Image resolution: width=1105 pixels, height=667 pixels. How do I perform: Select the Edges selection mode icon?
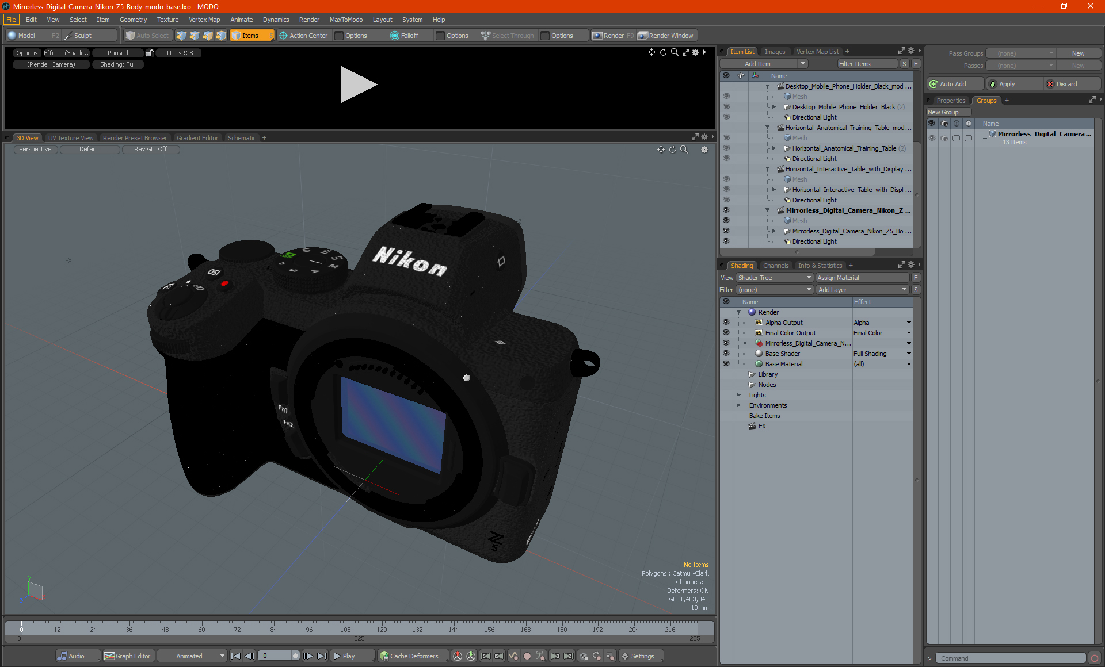pos(195,36)
